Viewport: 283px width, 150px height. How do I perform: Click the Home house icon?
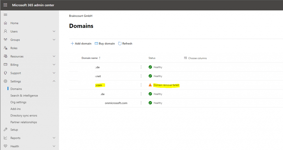point(6,23)
